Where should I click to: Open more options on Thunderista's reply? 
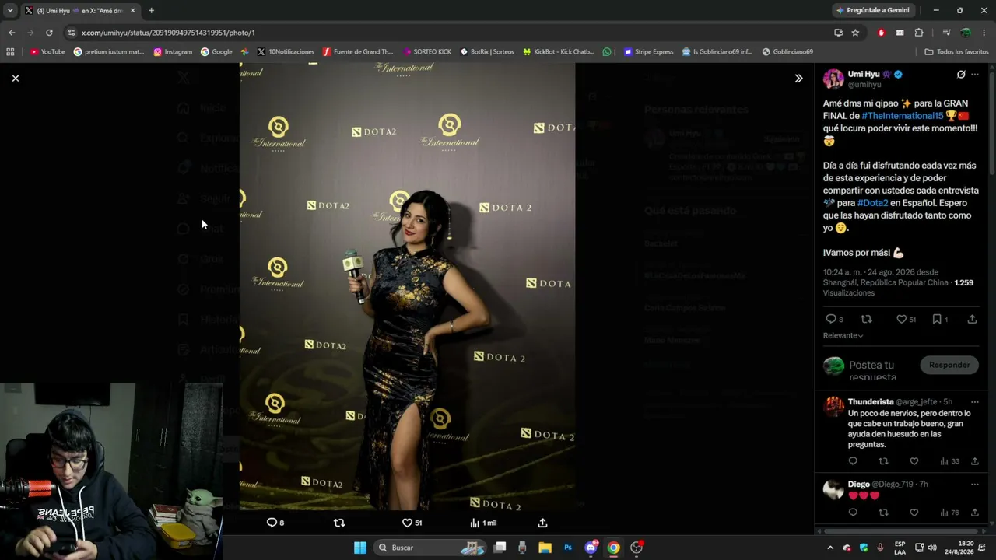[x=975, y=402]
